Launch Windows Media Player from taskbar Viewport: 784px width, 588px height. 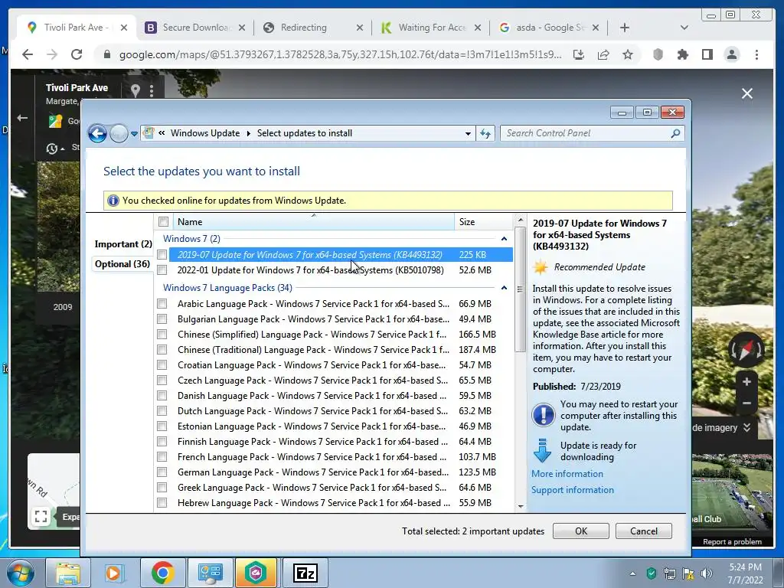pos(113,573)
